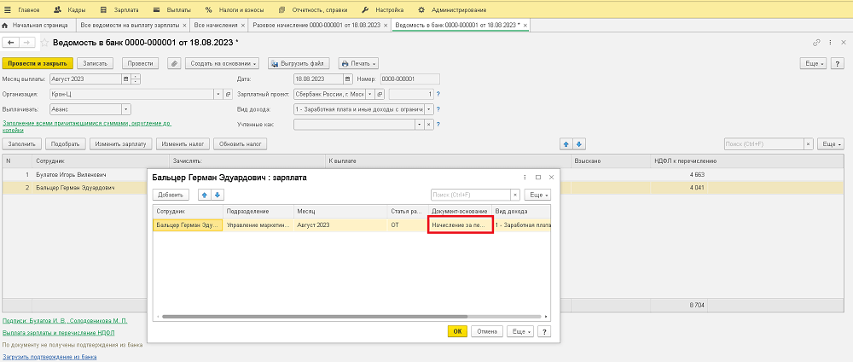Open the Зарплата menu

(126, 9)
